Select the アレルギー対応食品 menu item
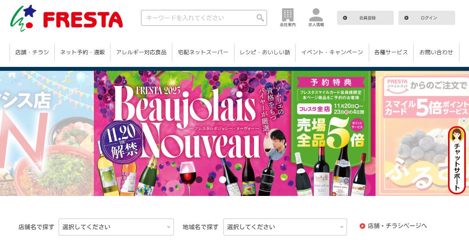Viewport: 469px width, 247px height. (x=141, y=52)
